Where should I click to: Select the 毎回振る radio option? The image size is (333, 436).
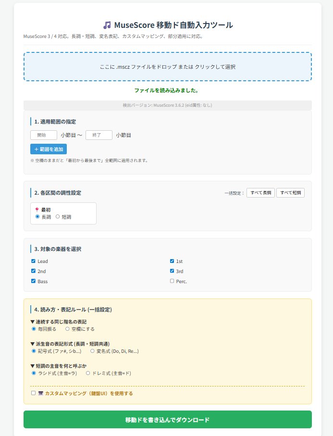(34, 329)
